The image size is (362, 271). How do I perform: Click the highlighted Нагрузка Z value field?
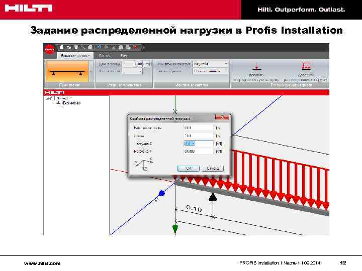pyautogui.click(x=199, y=144)
